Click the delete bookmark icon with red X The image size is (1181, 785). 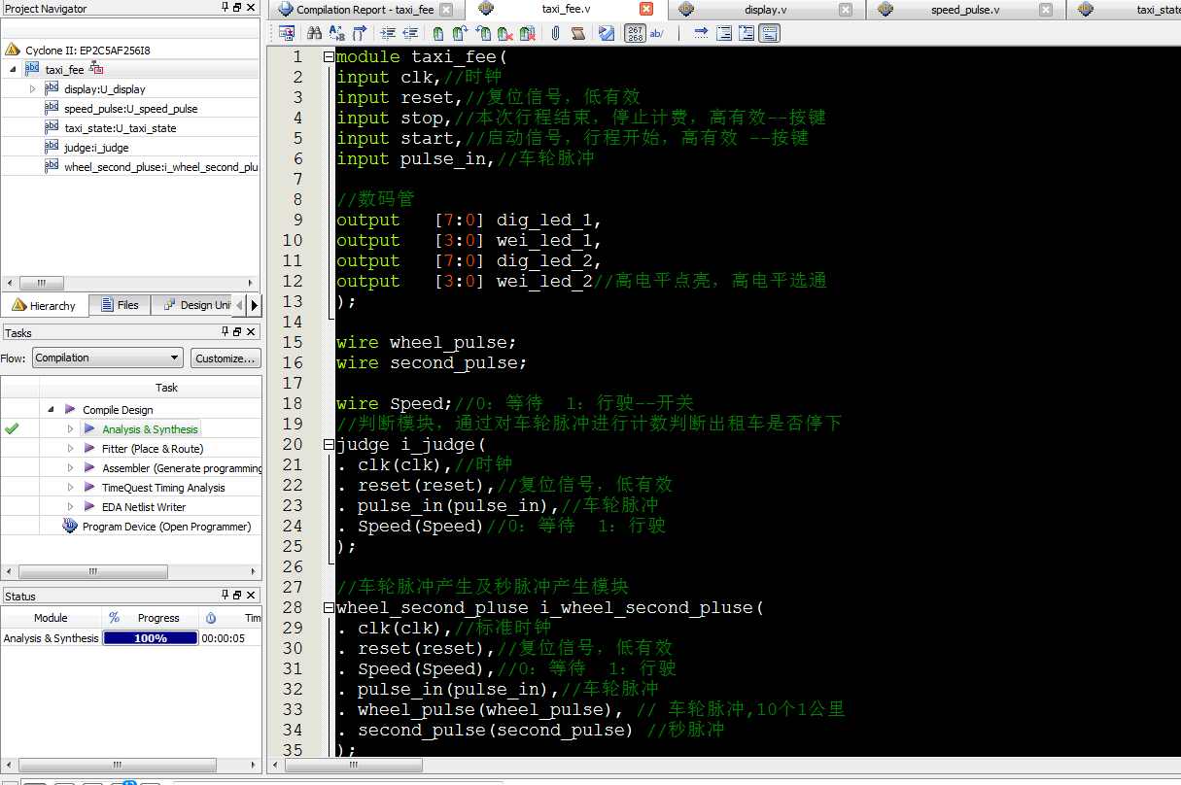(505, 33)
